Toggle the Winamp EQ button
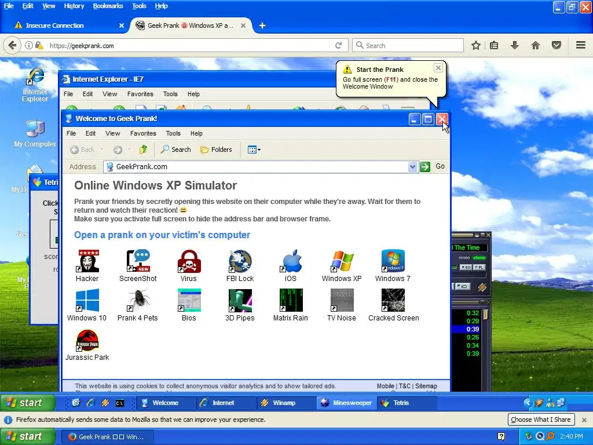The width and height of the screenshot is (593, 445). [x=466, y=267]
